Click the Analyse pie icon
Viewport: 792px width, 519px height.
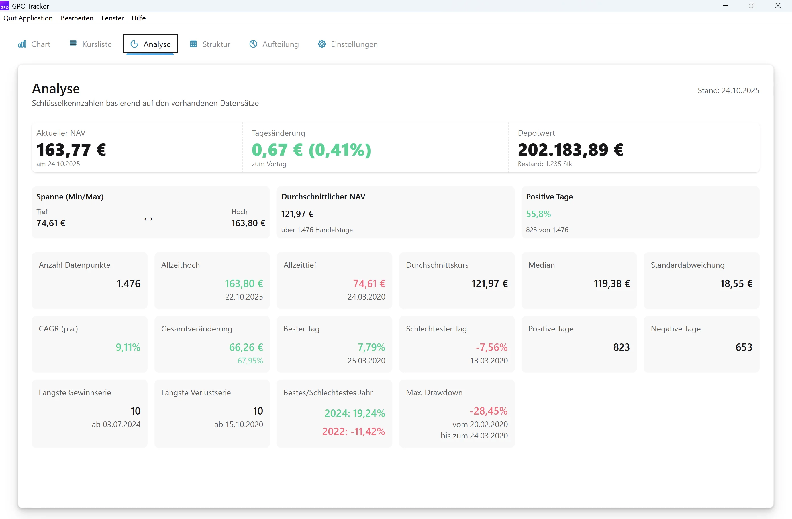pos(134,44)
